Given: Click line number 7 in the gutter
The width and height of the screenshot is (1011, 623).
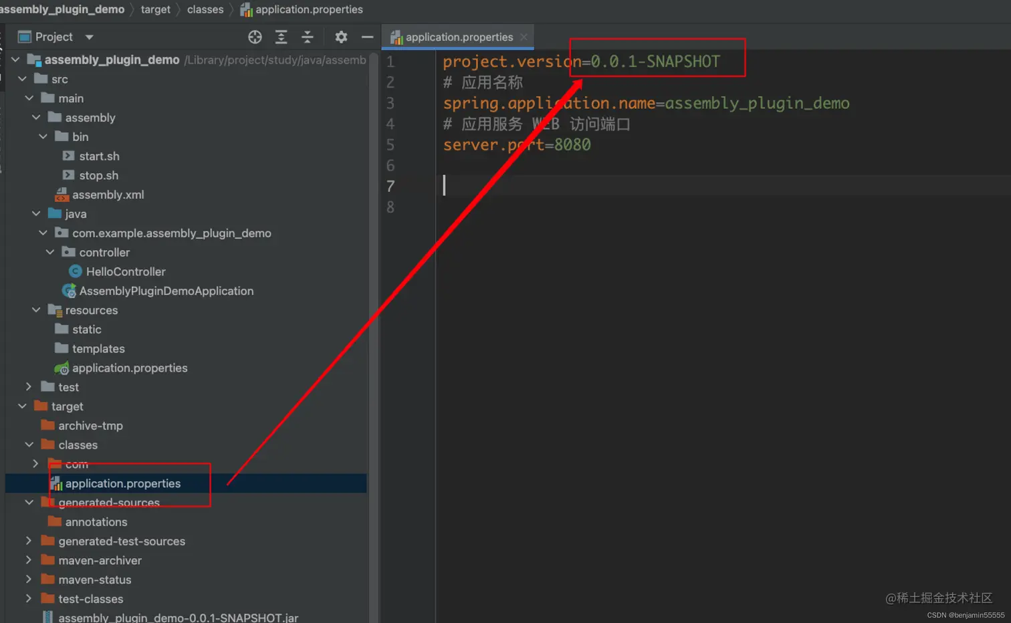Looking at the screenshot, I should tap(390, 186).
